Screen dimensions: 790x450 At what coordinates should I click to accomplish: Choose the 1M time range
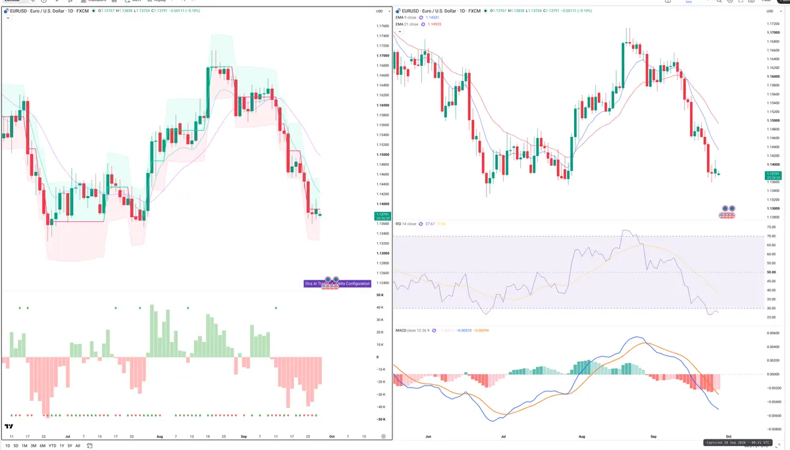24,445
